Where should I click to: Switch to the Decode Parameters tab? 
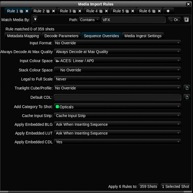tap(62, 36)
